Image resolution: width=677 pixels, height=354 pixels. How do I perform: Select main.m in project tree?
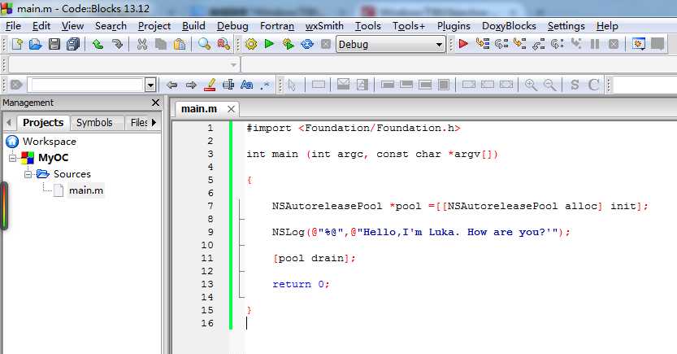click(x=86, y=190)
